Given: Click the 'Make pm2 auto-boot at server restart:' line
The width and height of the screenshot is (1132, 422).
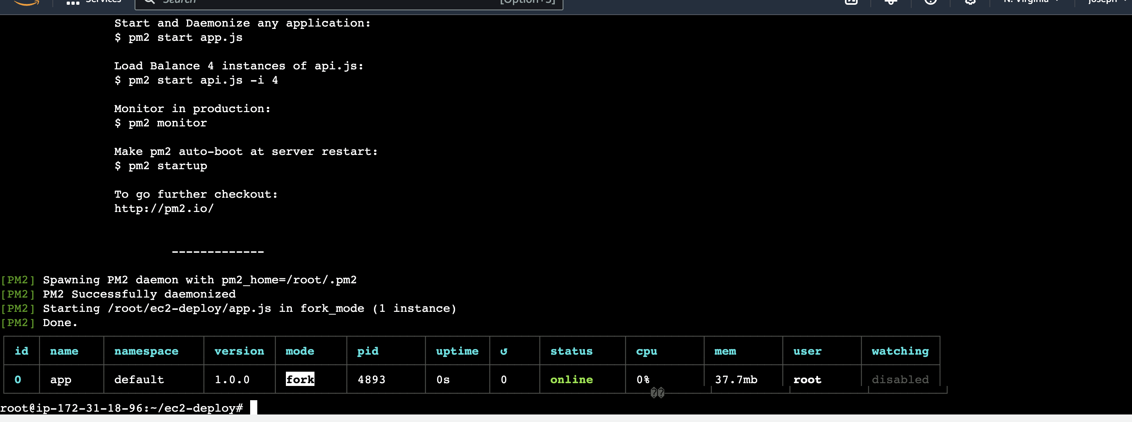Looking at the screenshot, I should pyautogui.click(x=246, y=151).
